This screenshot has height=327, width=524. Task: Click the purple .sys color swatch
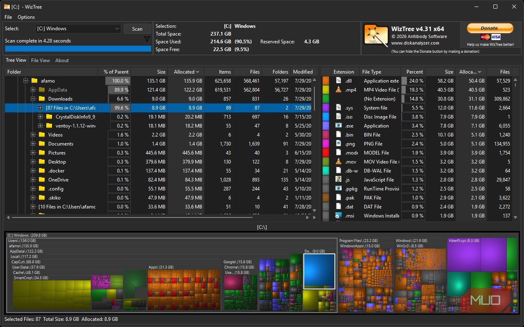pyautogui.click(x=326, y=108)
